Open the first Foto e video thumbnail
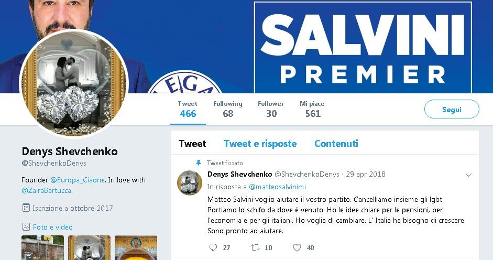 coord(42,248)
